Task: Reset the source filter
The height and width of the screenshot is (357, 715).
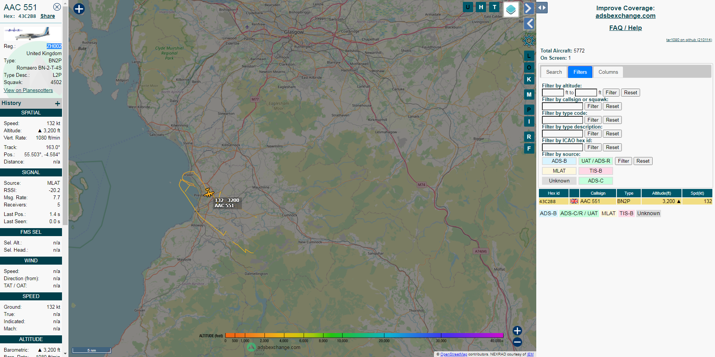Action: pos(643,161)
